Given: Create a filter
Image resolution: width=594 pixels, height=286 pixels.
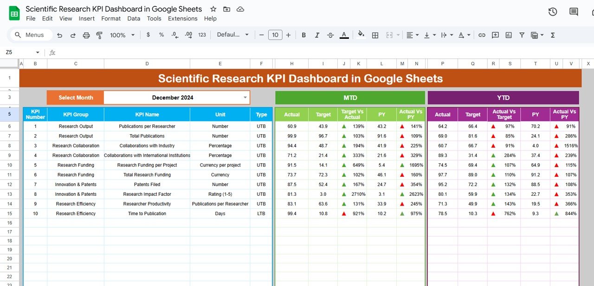Looking at the screenshot, I should click(522, 35).
